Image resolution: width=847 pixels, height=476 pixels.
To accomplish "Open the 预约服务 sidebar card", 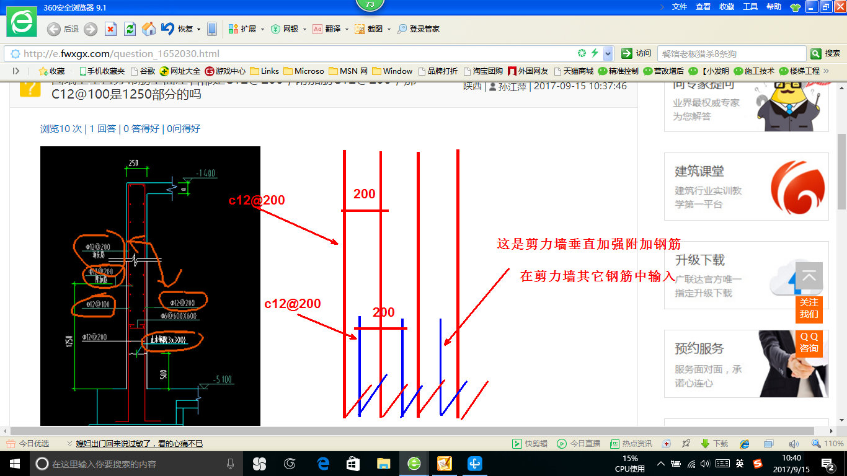I will 747,364.
